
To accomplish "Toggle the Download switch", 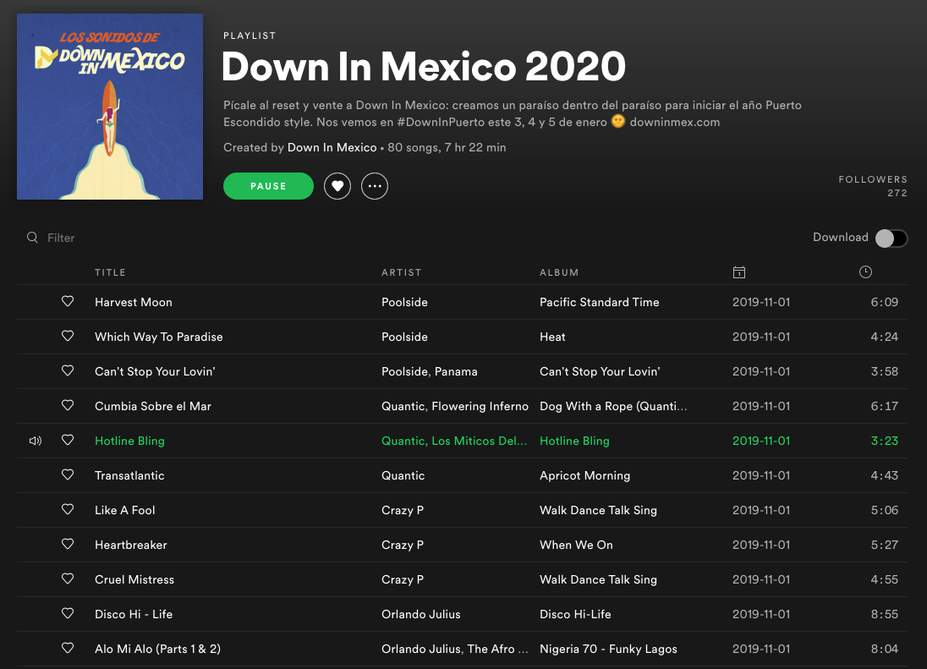I will click(891, 239).
